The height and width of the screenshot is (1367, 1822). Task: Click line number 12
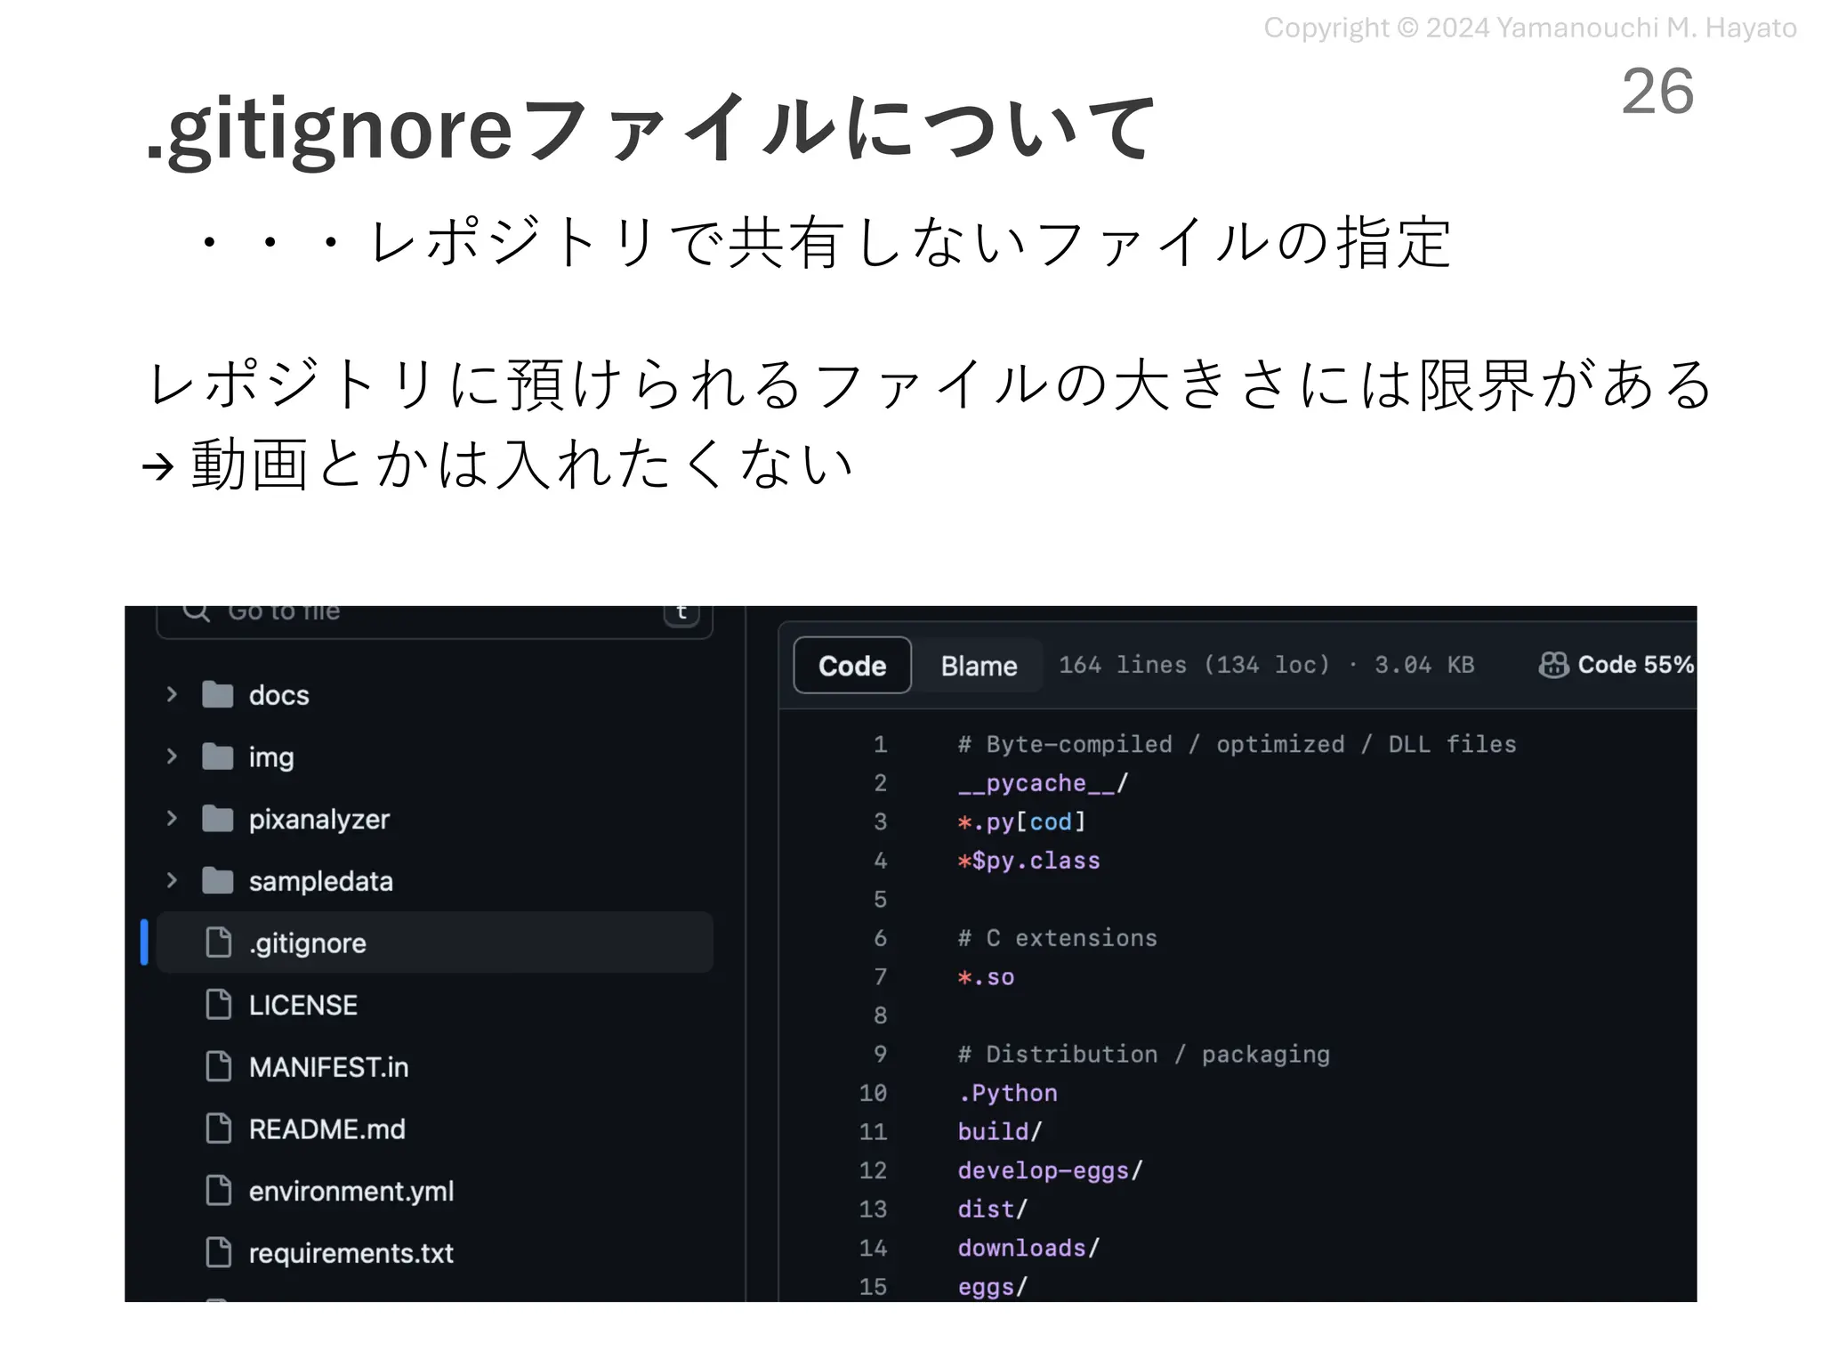(x=874, y=1170)
